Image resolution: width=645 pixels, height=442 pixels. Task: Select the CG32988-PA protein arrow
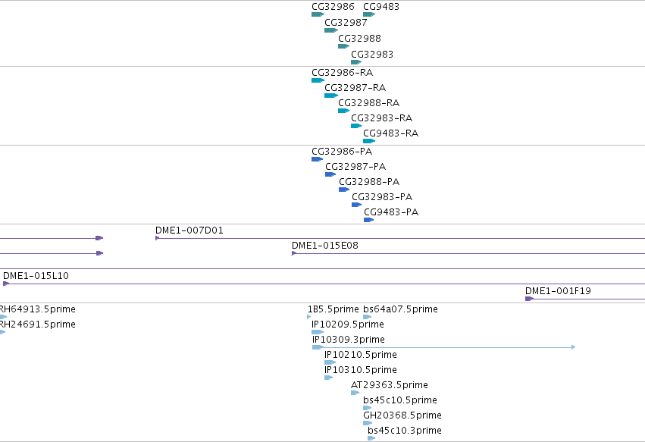click(344, 190)
